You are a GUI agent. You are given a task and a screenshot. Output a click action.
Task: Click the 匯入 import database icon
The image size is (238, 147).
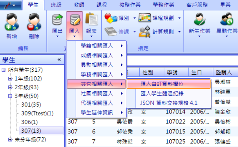click(74, 20)
